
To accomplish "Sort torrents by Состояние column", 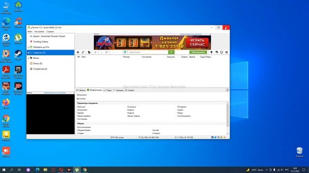I will tap(146, 57).
